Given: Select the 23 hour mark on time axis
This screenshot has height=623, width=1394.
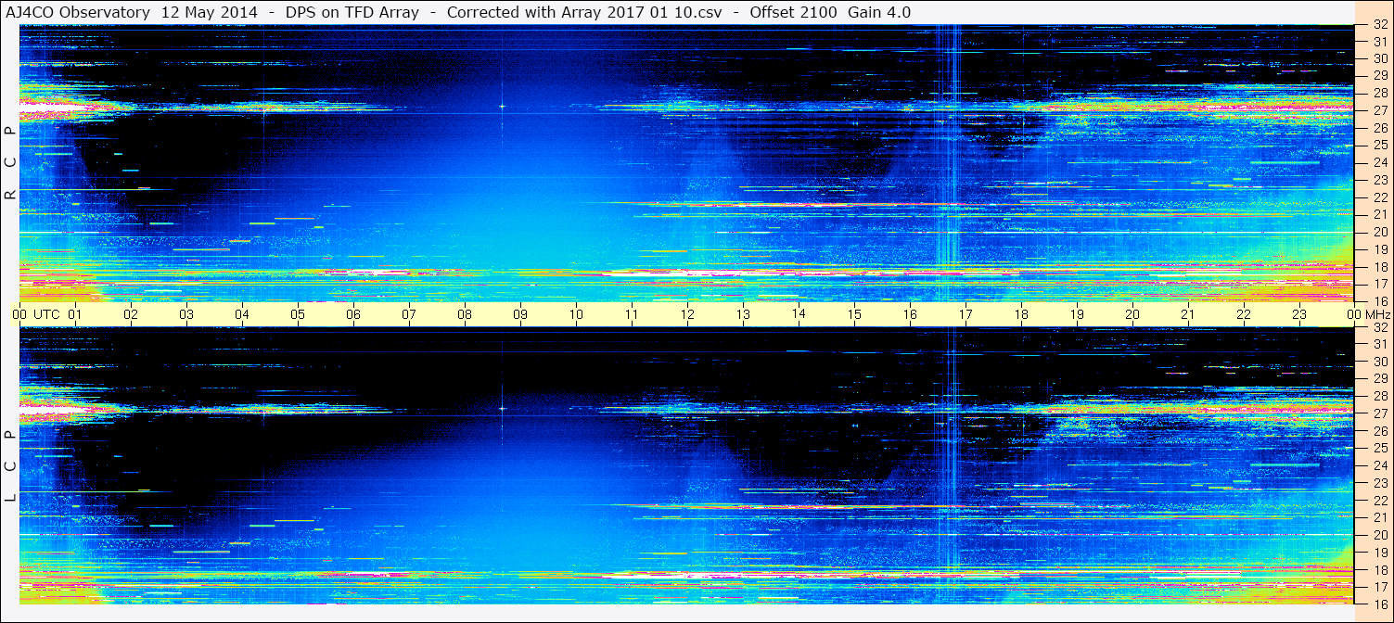Looking at the screenshot, I should [x=1299, y=314].
